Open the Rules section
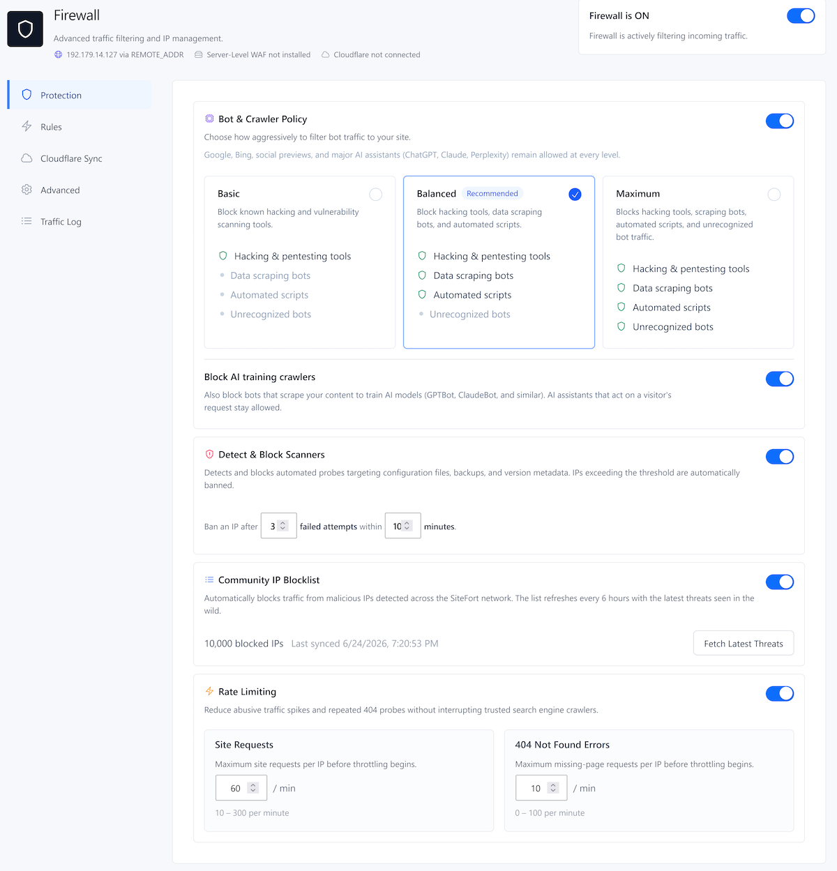Image resolution: width=837 pixels, height=871 pixels. click(x=80, y=126)
